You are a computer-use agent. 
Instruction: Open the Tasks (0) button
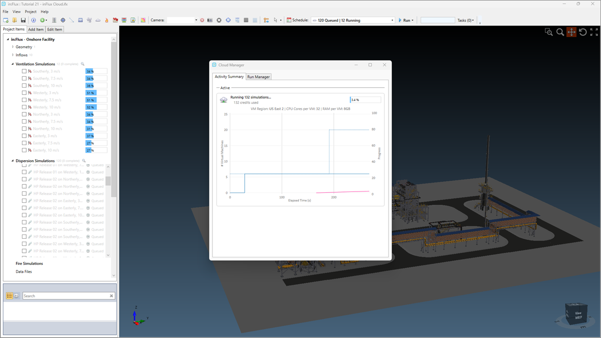click(466, 20)
